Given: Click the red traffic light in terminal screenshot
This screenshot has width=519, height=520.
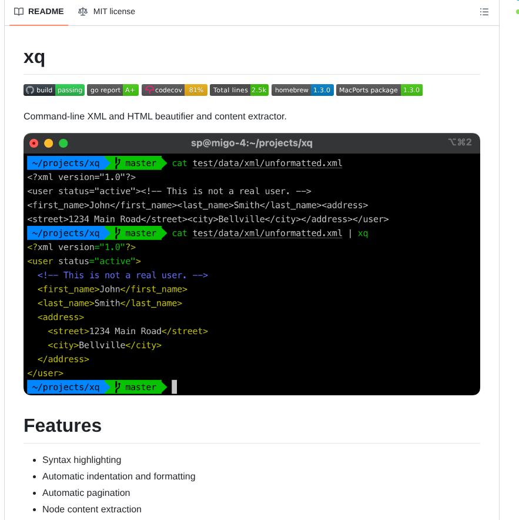Looking at the screenshot, I should point(34,143).
